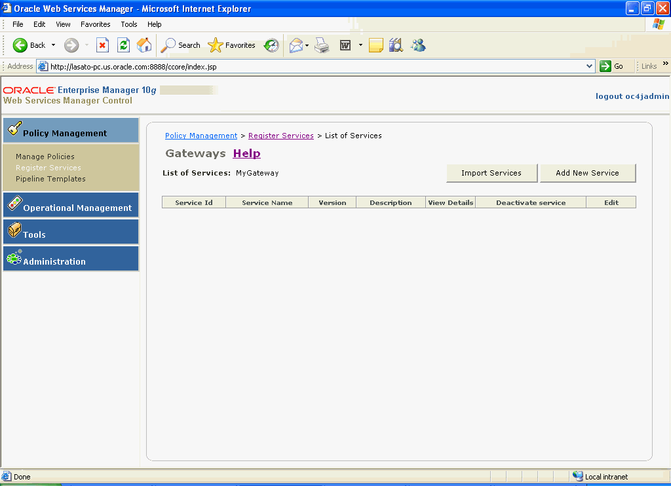Open the Back button history dropdown arrow
The image size is (671, 486).
[54, 45]
